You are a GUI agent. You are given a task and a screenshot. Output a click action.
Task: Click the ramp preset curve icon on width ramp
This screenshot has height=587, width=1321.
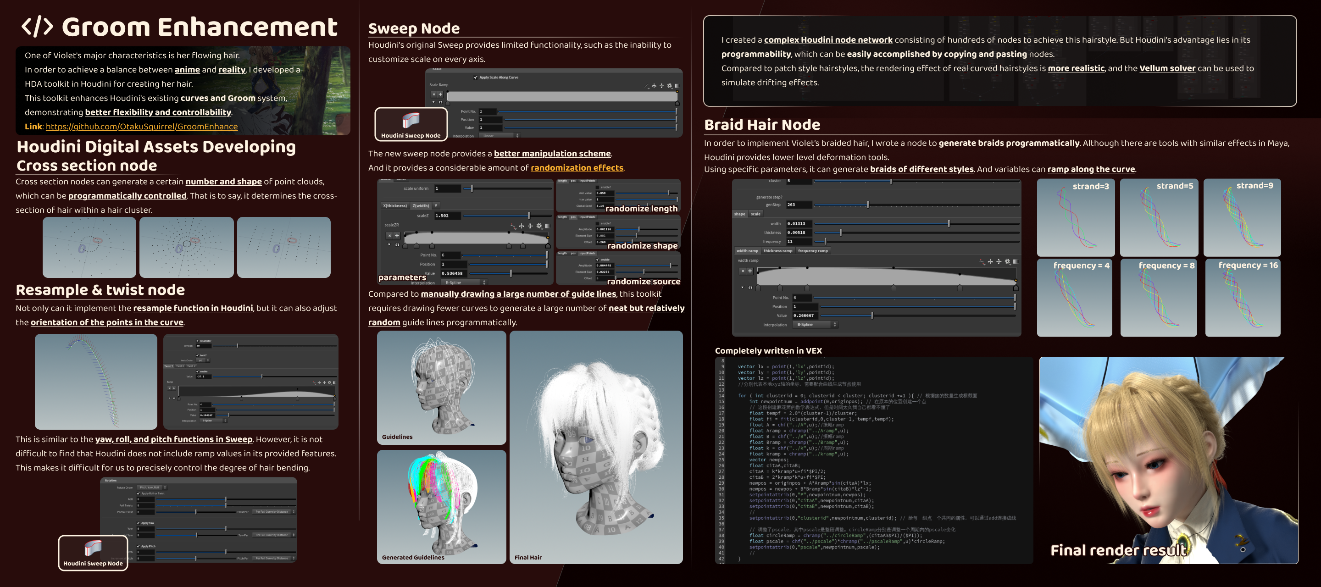(982, 261)
